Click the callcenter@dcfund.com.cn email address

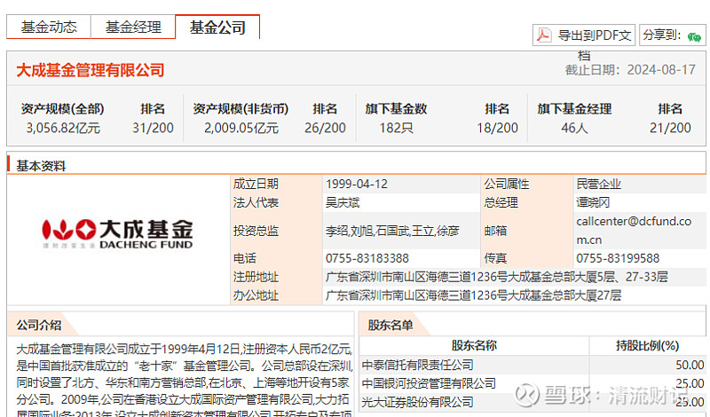(x=634, y=230)
